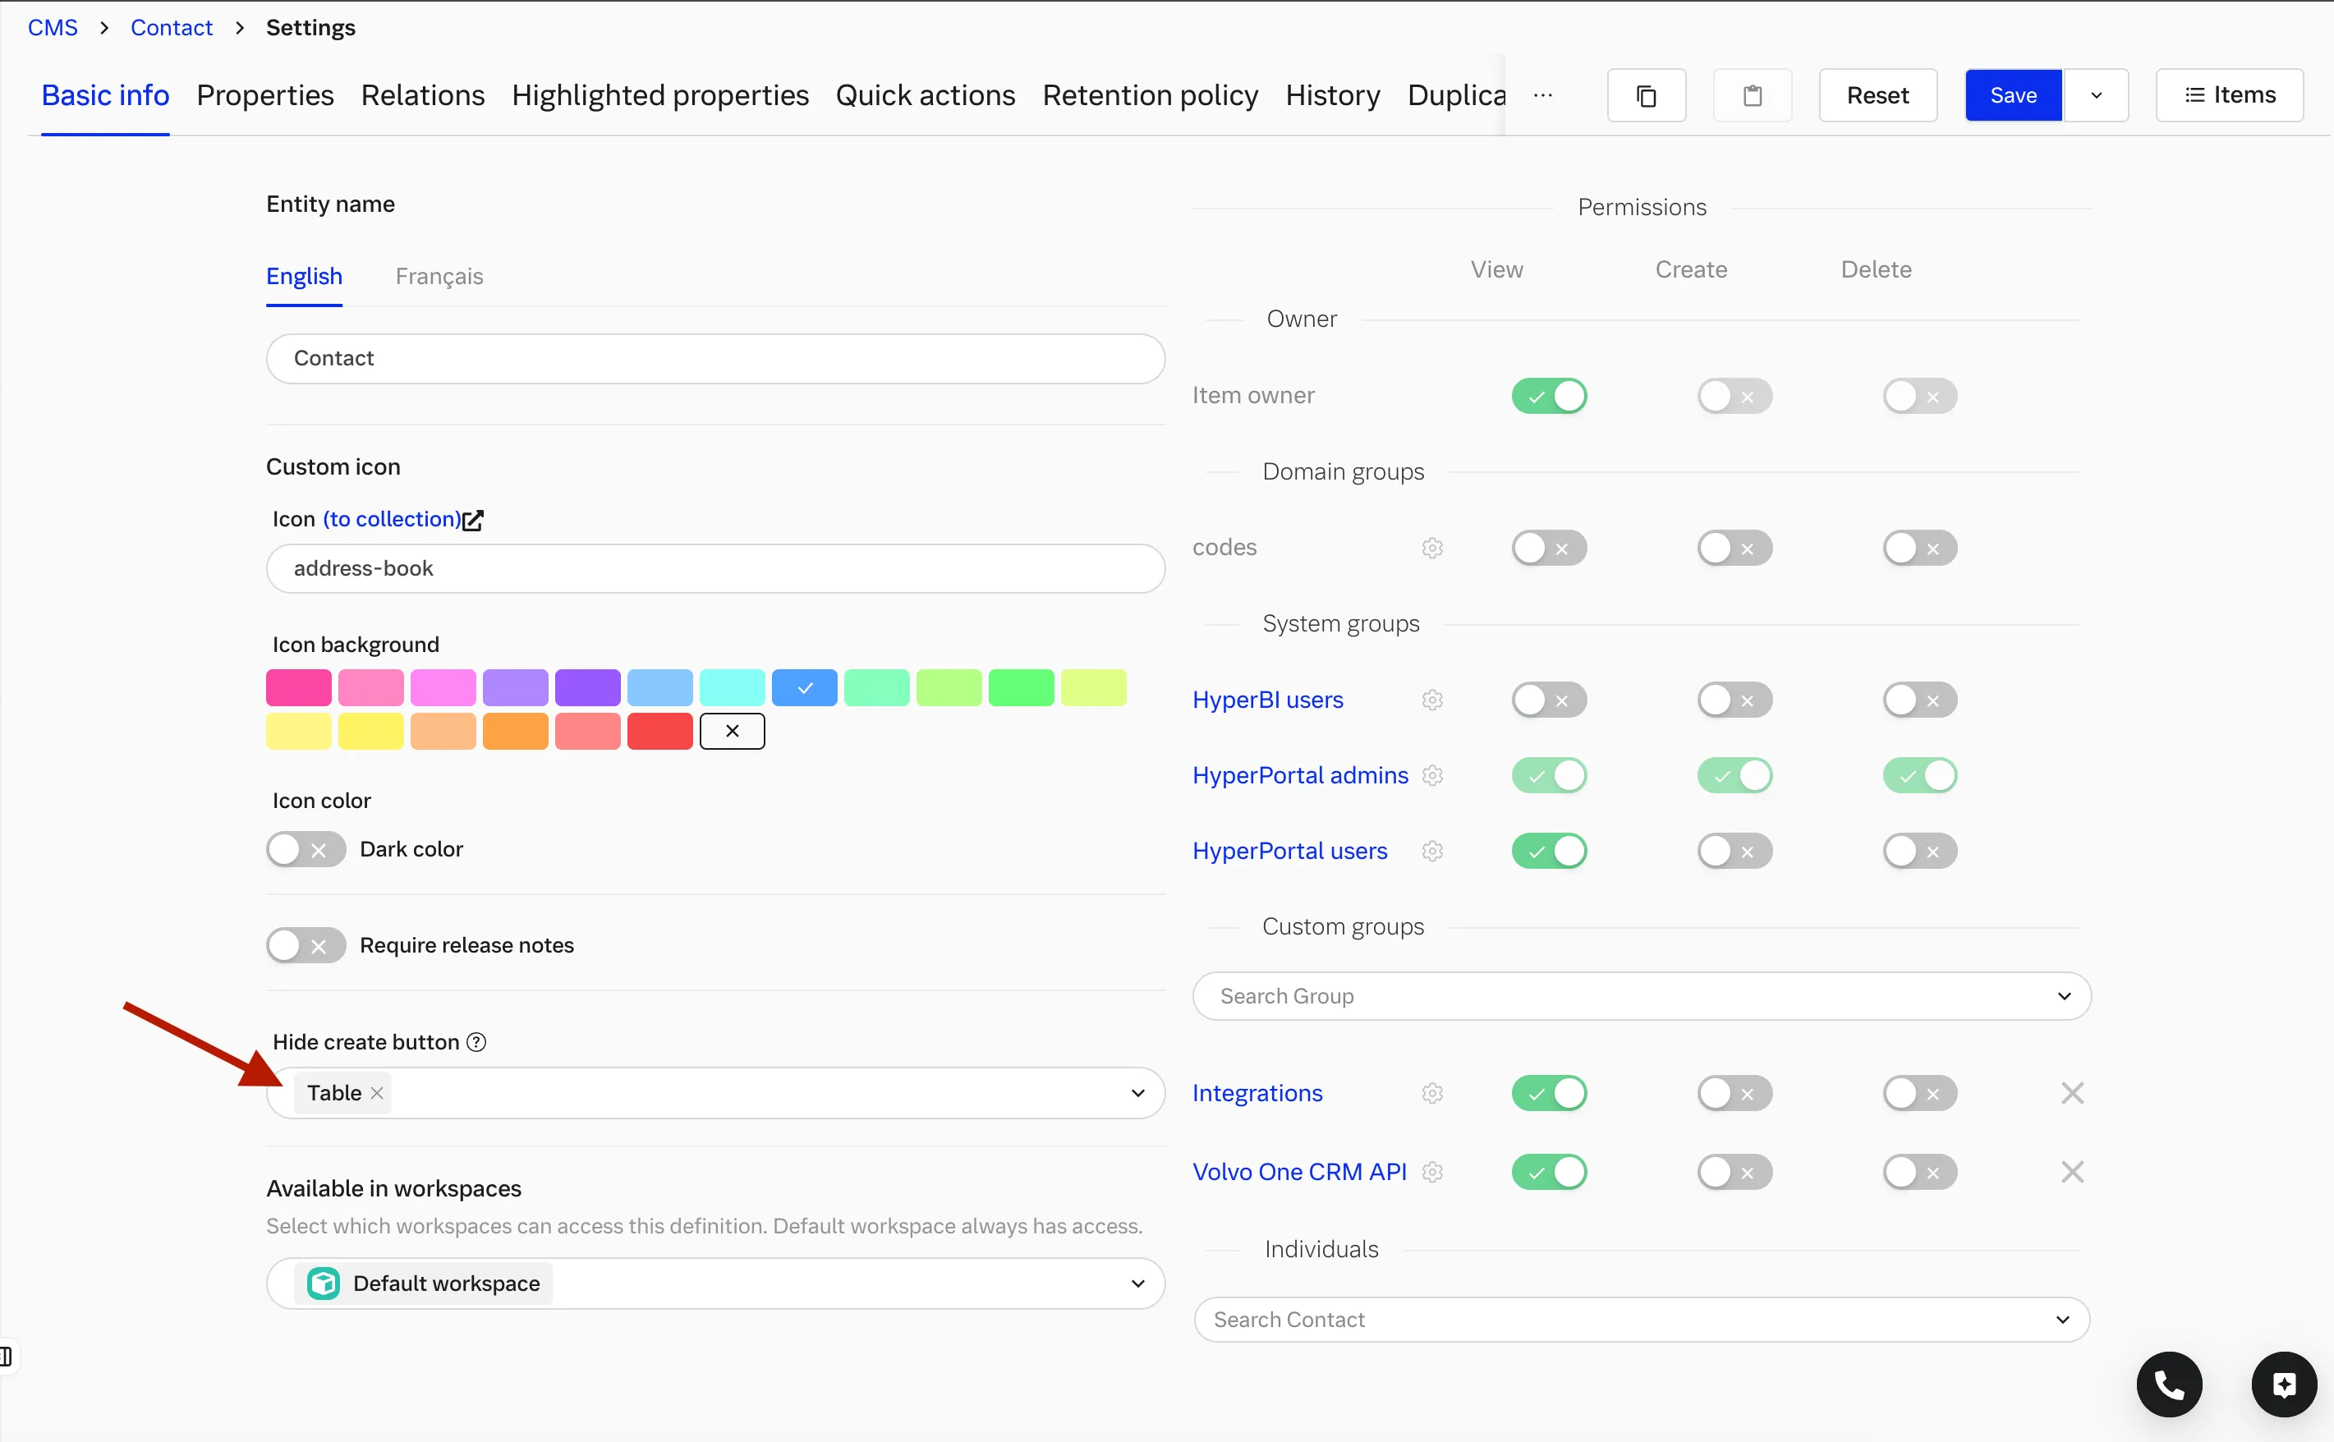Click the phone call floating button

(2169, 1385)
